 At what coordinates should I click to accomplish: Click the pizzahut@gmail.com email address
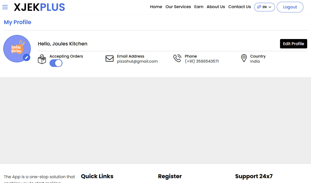137,61
